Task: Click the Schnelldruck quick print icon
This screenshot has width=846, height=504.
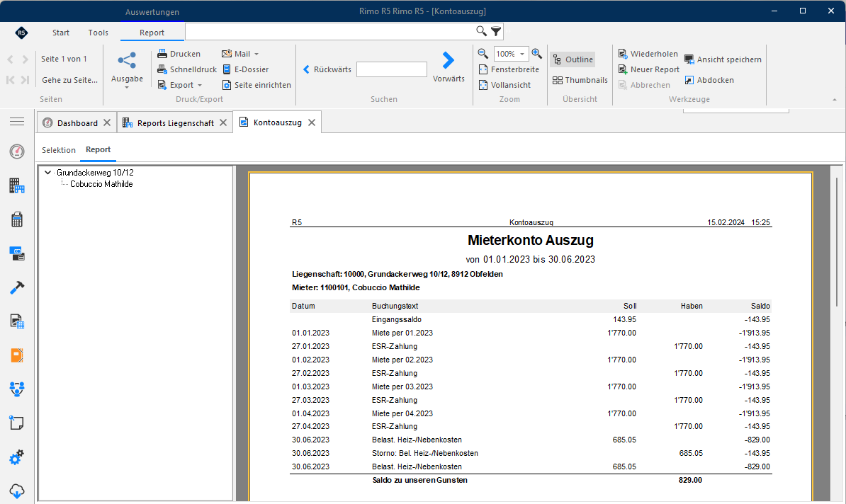Action: pos(162,69)
